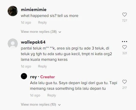The image size is (136, 110).
Task: Reply to wallepak64's comment
Action: (43, 66)
